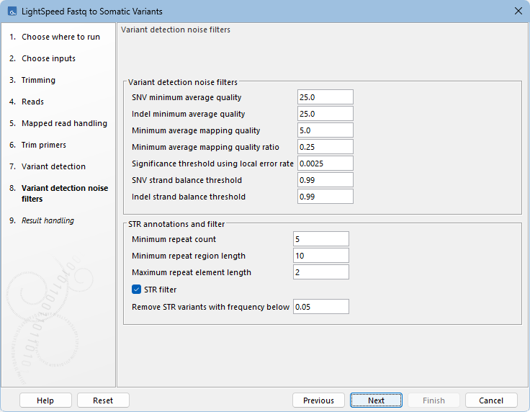The height and width of the screenshot is (412, 530).
Task: Focus the Minimum repeat count field
Action: click(321, 239)
